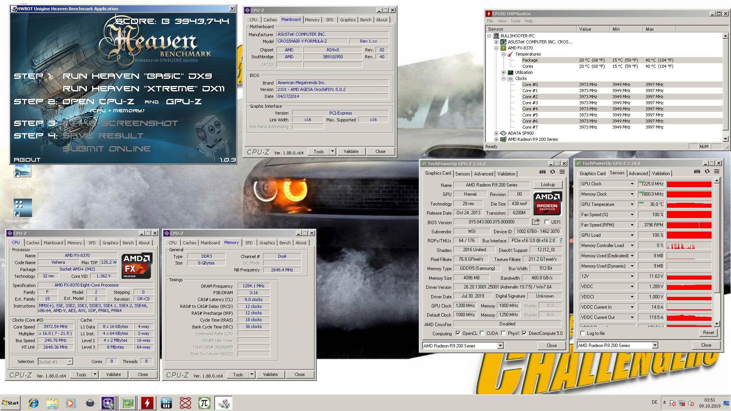Screen dimensions: 731x411
Task: Click GPU Clock red sensor graph
Action: click(689, 184)
